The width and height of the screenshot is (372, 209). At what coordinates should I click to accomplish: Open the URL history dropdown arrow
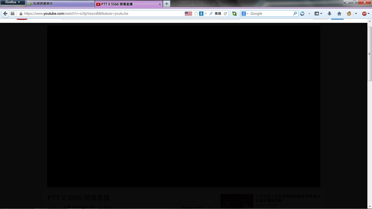click(206, 14)
